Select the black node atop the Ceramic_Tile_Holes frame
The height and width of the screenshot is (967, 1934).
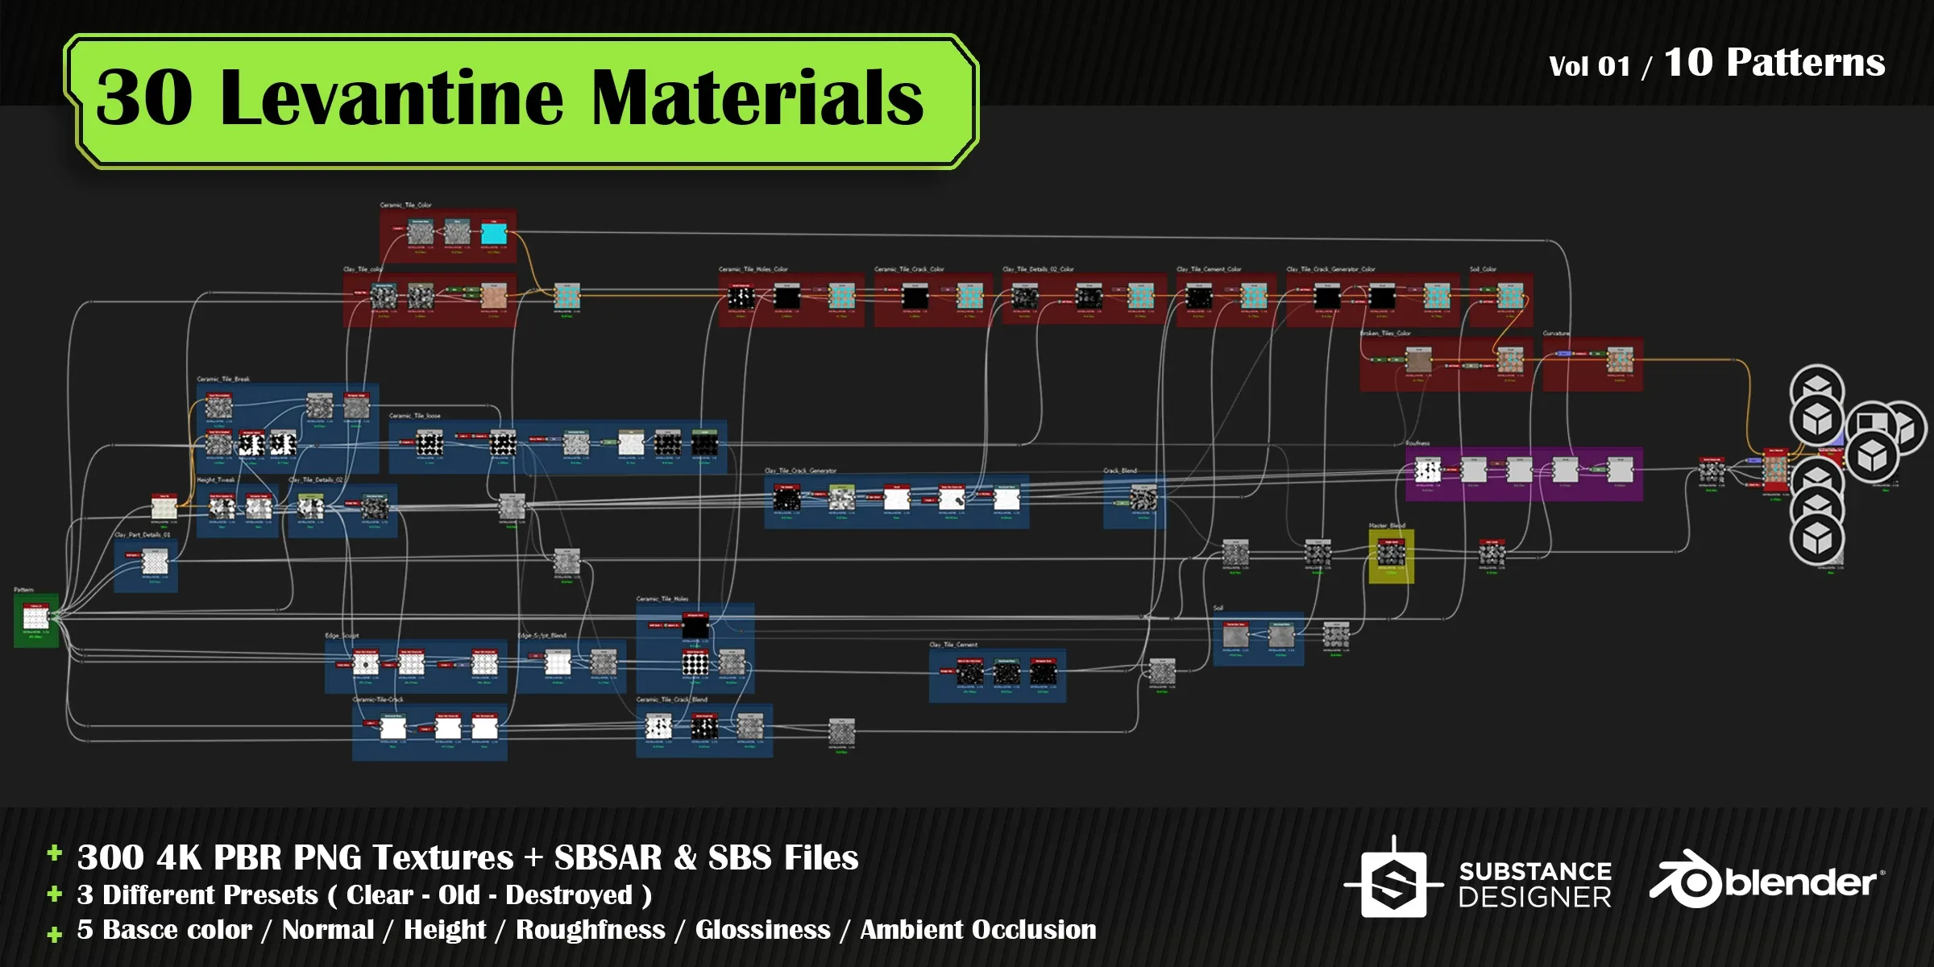tap(695, 626)
